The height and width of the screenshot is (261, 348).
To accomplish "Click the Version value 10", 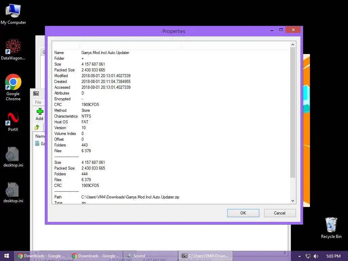I will pyautogui.click(x=84, y=128).
